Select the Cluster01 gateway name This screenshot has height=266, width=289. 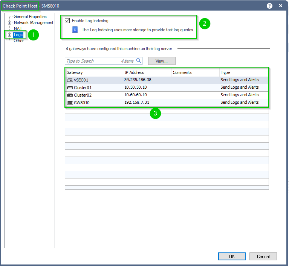pos(83,88)
